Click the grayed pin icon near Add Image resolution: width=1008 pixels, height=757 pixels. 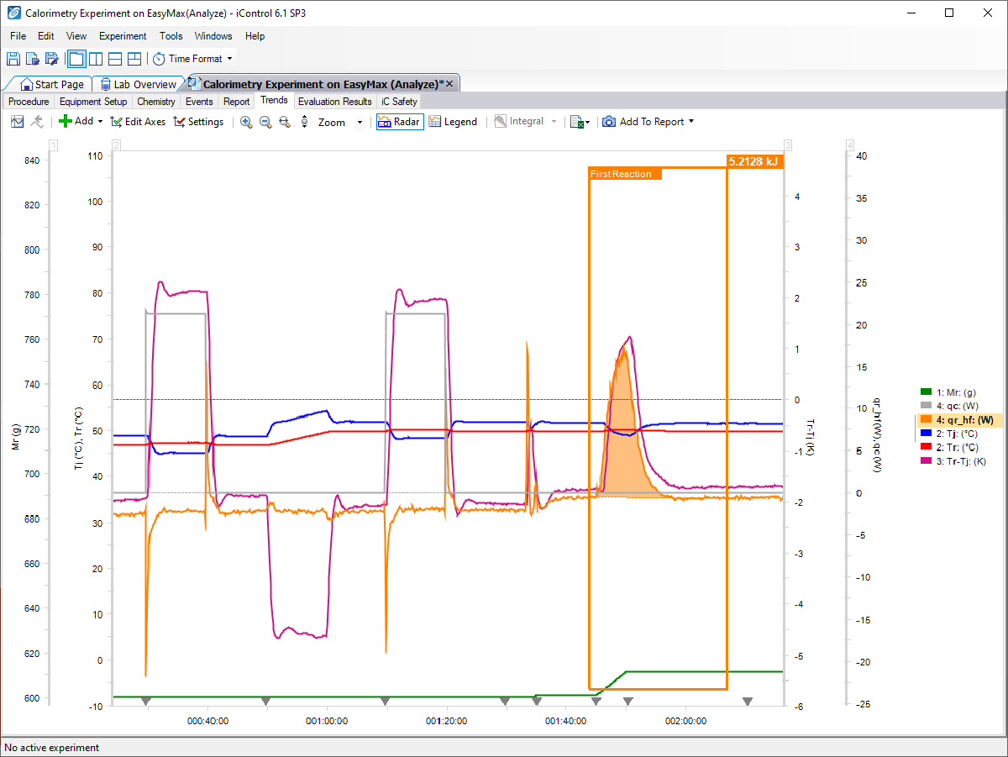[37, 122]
